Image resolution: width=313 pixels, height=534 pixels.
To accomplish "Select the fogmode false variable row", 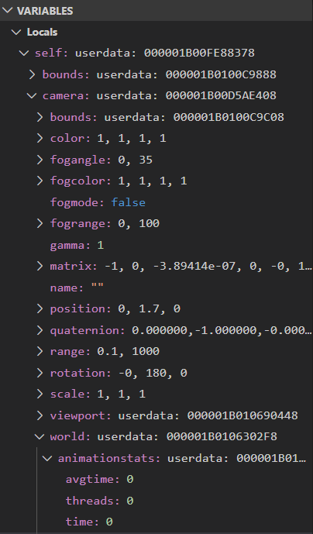I will (156, 202).
